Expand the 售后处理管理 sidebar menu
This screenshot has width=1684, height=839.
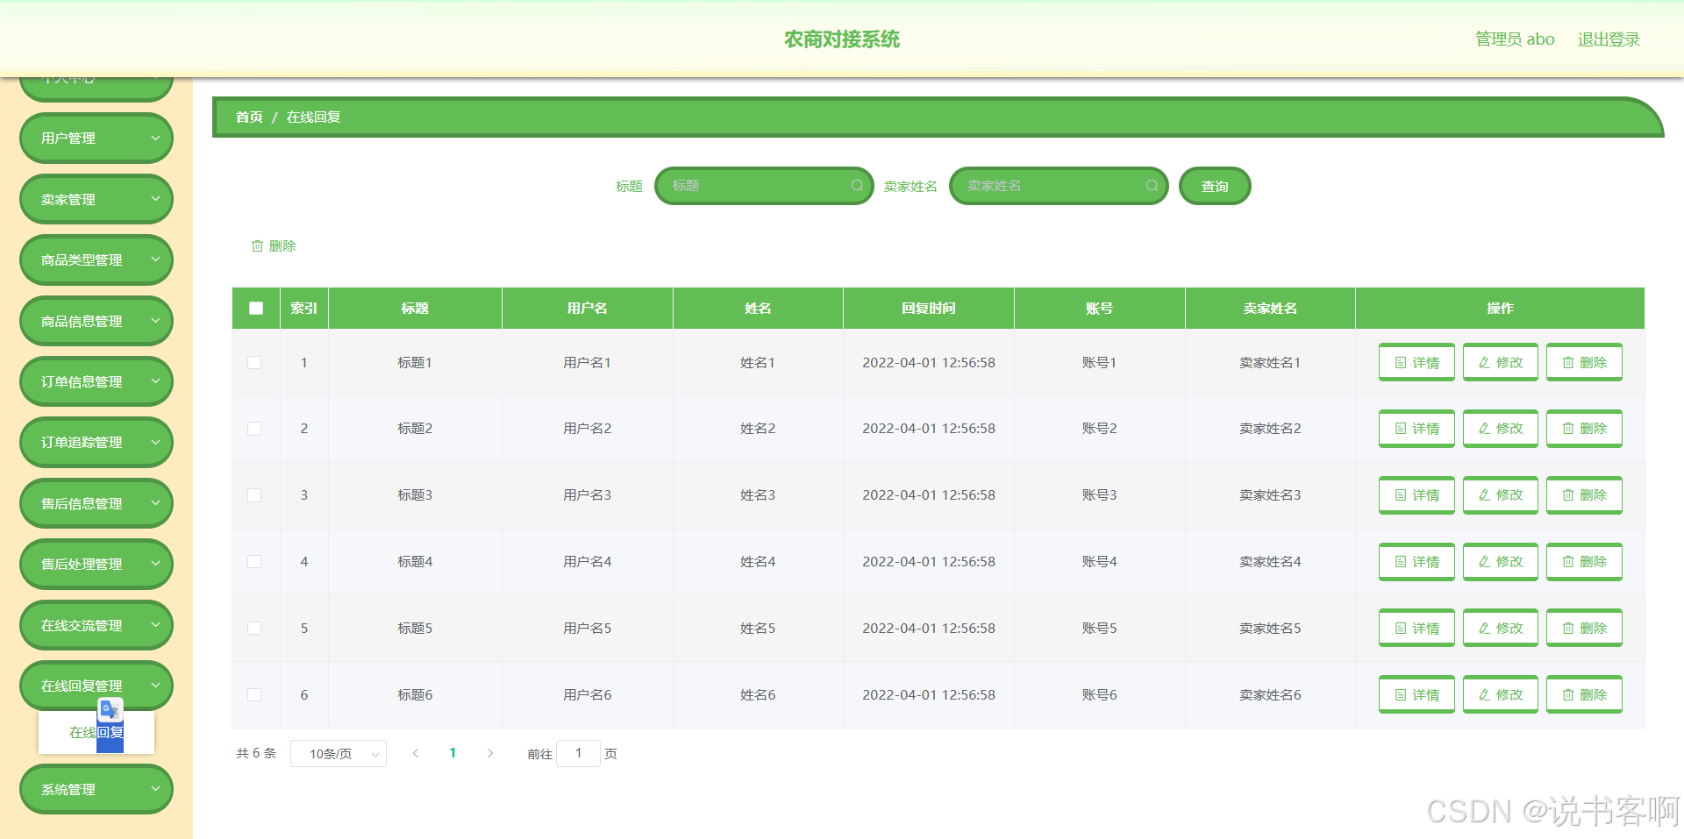96,565
